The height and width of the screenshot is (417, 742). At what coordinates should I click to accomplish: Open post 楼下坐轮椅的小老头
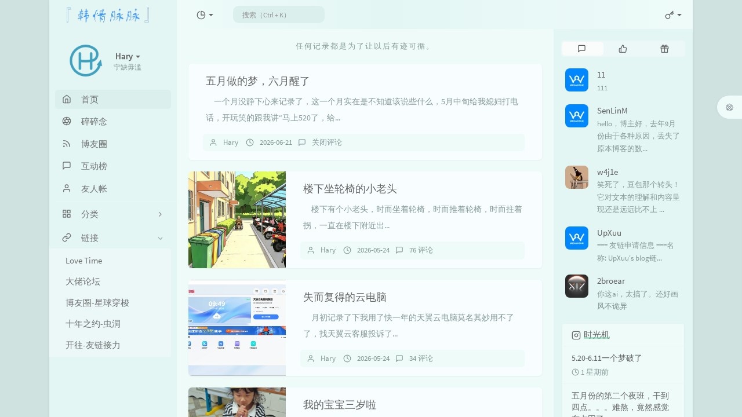coord(350,189)
